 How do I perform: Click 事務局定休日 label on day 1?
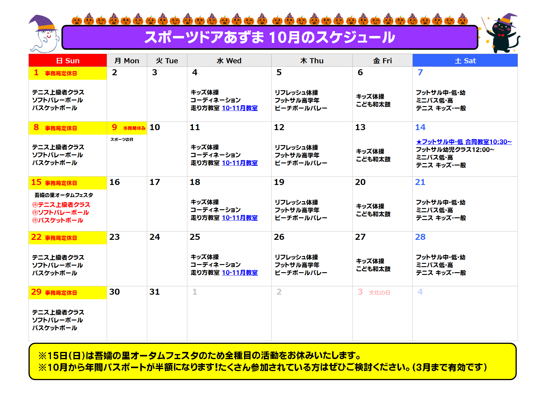61,73
